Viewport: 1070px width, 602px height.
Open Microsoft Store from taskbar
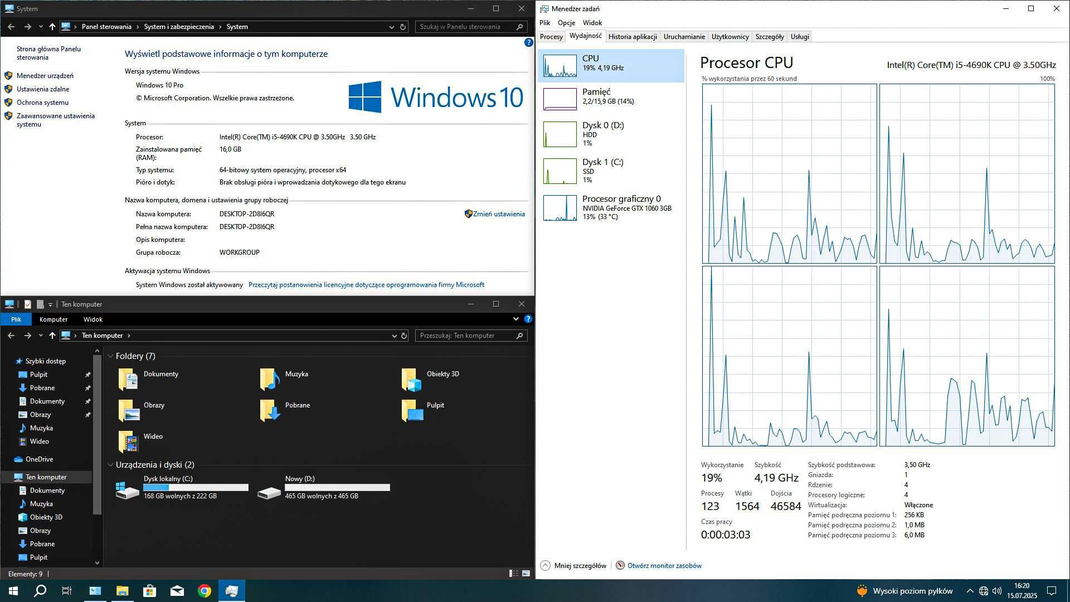(149, 591)
